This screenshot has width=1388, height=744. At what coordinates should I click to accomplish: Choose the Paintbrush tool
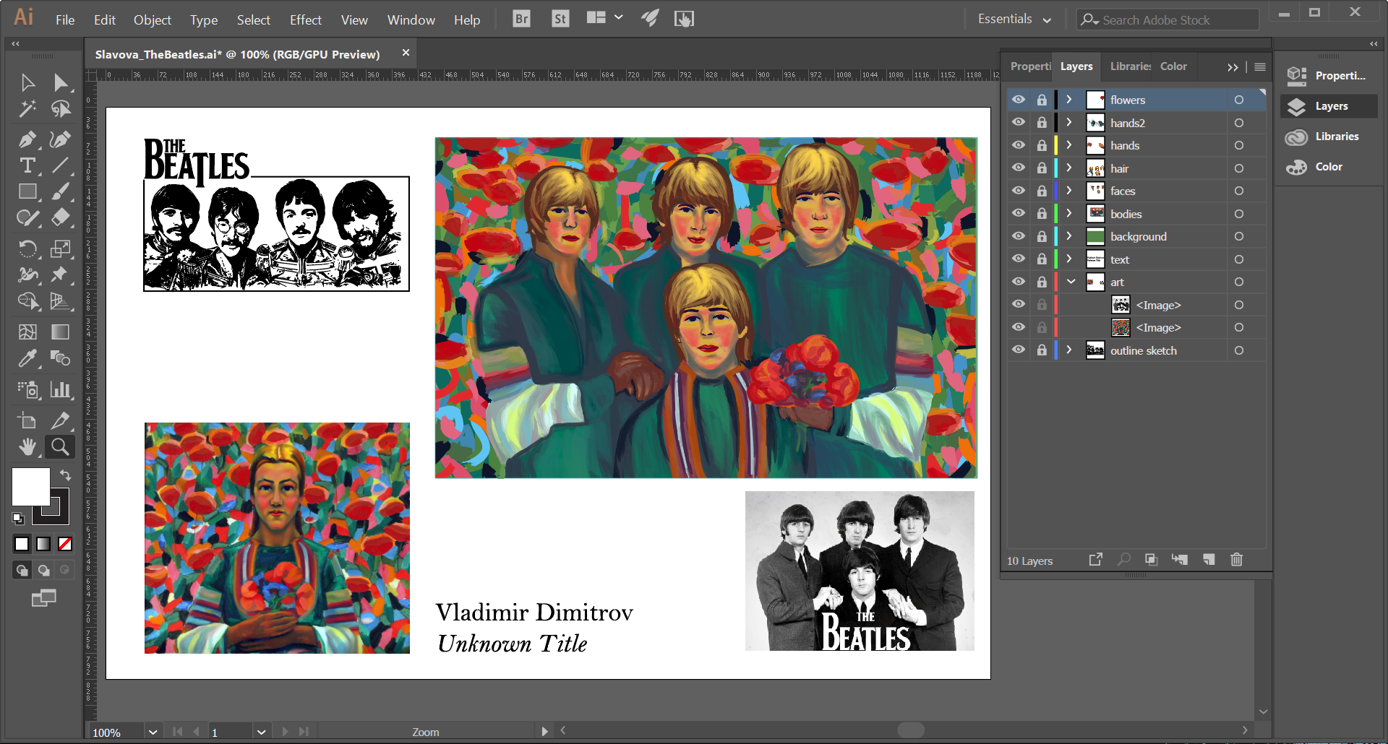point(61,191)
